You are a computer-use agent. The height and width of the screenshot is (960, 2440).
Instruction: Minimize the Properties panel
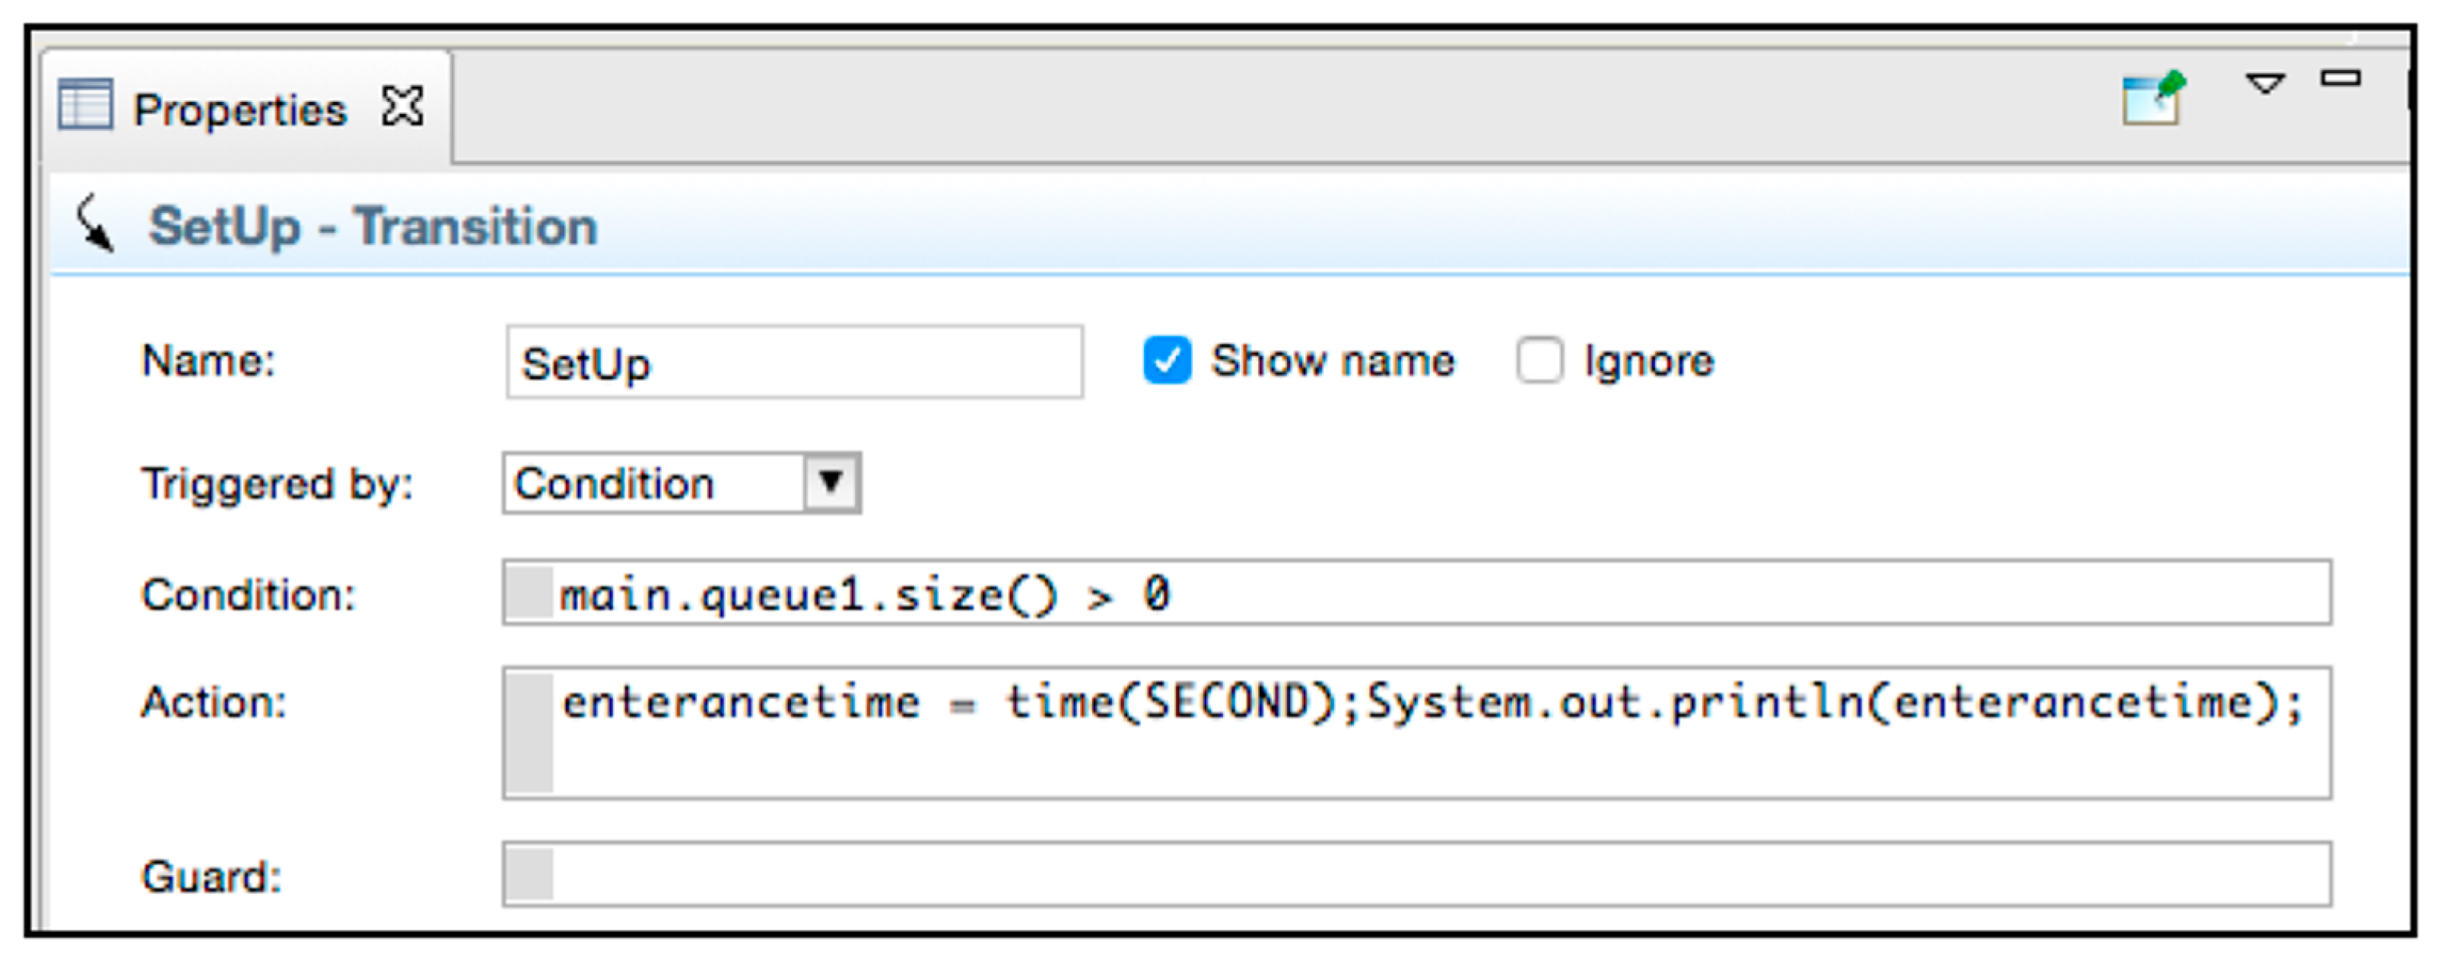point(2340,78)
